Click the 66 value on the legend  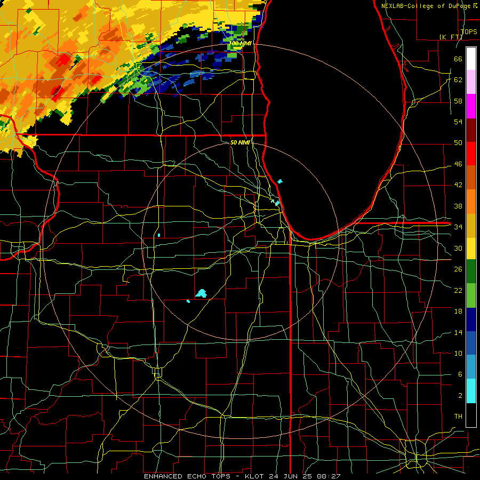(458, 59)
